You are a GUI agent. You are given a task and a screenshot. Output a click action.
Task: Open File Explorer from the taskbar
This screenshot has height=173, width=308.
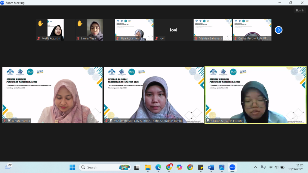[x=148, y=167]
